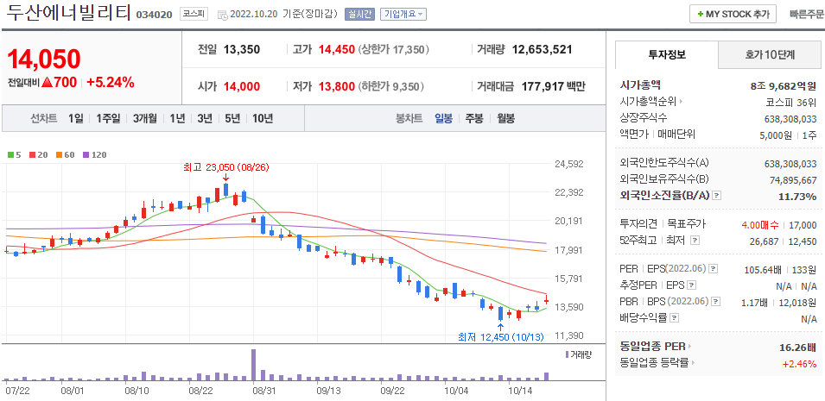Viewport: 825px width, 401px height.
Task: Click arrow beside 동일업종 PER
Action: coord(689,347)
